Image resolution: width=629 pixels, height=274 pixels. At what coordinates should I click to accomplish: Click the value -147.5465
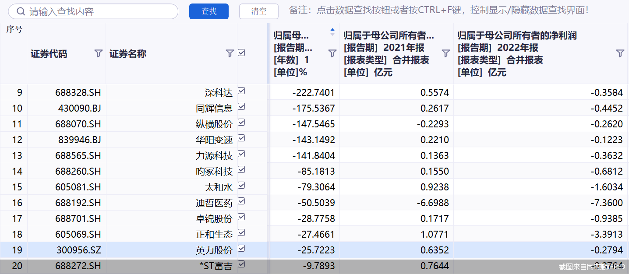coord(314,124)
